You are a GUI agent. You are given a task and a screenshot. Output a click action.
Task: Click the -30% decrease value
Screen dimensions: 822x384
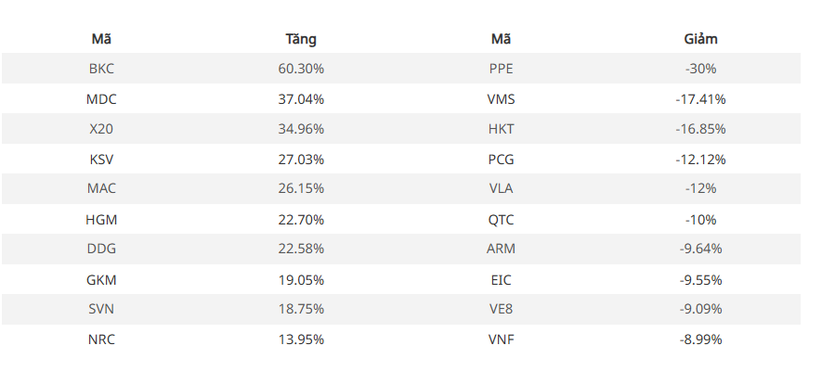tap(700, 69)
